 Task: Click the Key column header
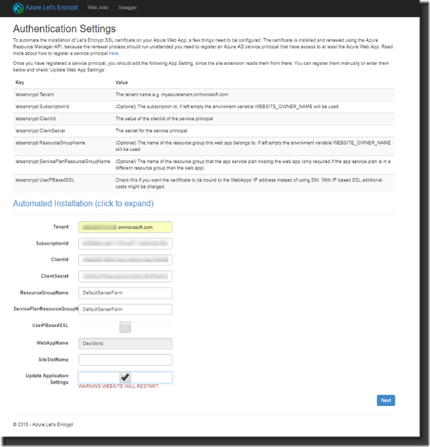[19, 82]
